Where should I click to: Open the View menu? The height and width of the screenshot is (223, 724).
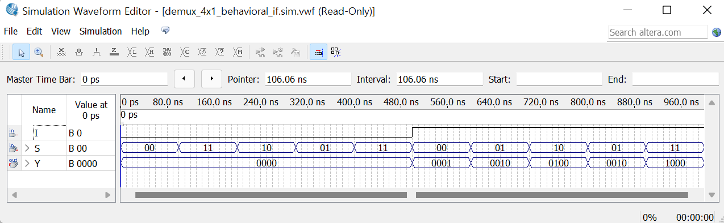point(61,31)
